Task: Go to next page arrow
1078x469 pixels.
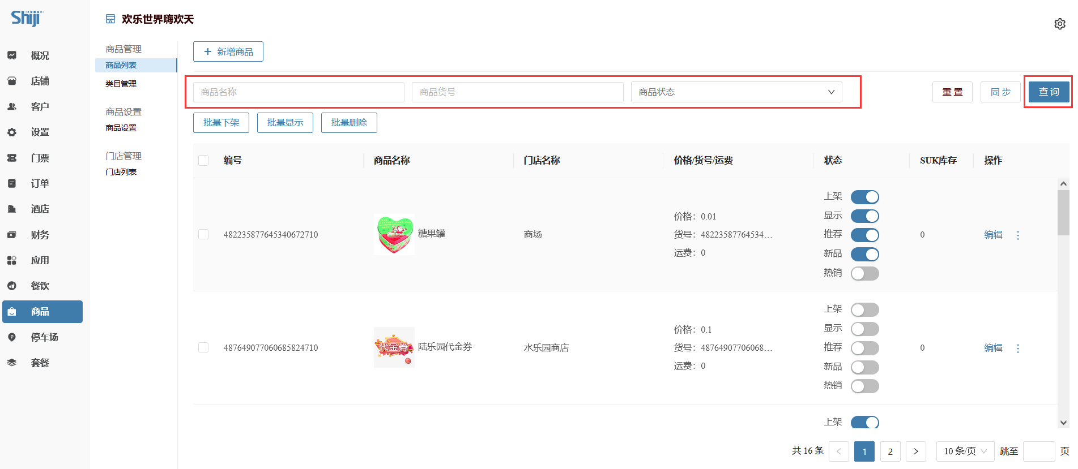Action: [916, 451]
